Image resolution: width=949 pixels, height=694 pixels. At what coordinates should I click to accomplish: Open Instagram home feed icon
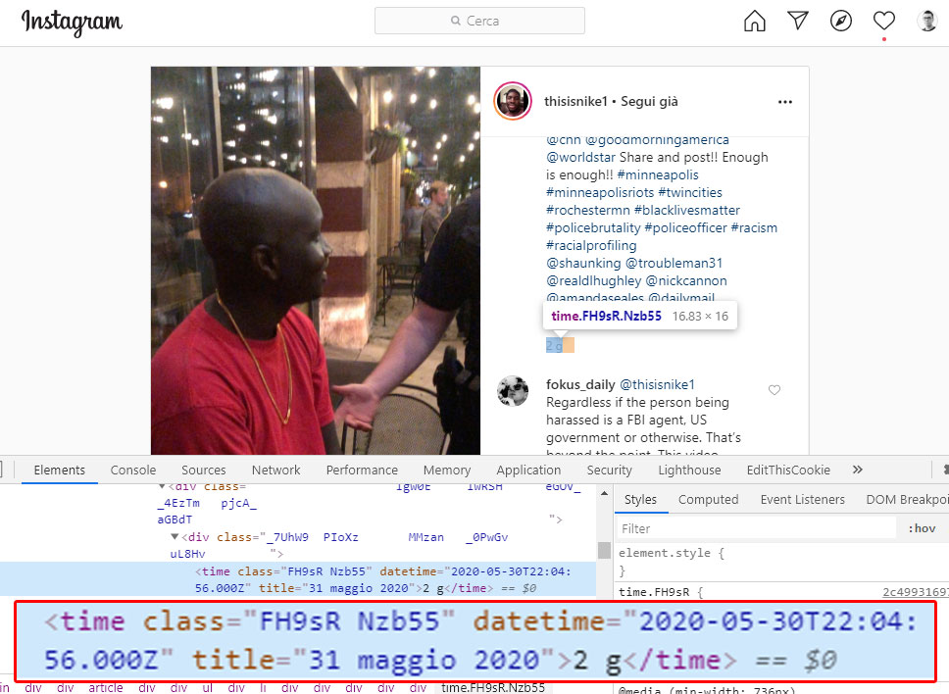coord(754,22)
